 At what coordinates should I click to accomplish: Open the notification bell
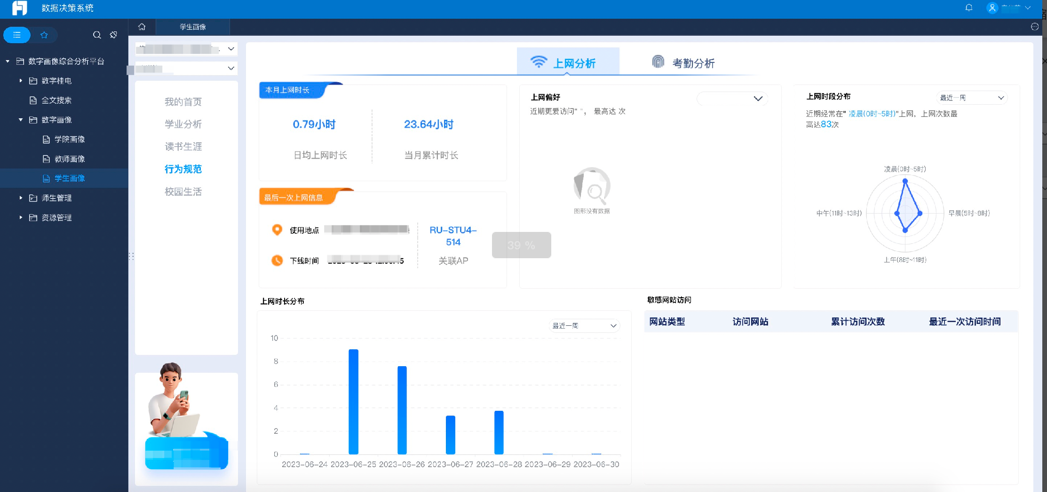pos(969,8)
